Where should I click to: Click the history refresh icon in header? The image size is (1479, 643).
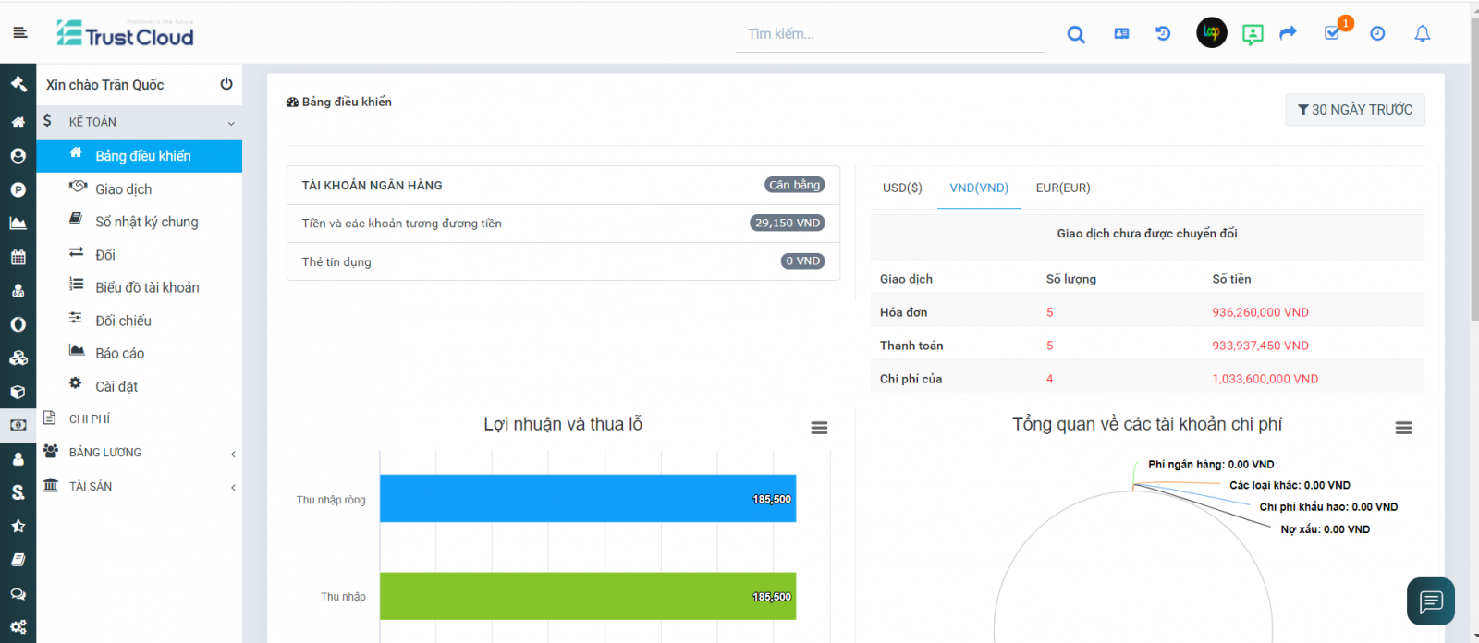(x=1163, y=34)
